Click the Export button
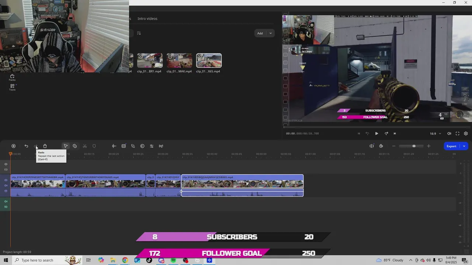This screenshot has width=472, height=265. pos(451,146)
